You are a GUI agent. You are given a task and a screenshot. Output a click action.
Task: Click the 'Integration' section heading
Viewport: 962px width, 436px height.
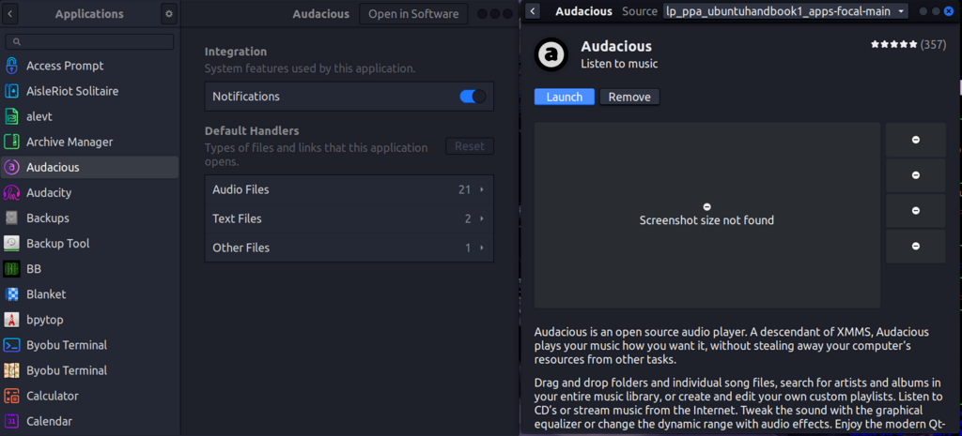(x=236, y=52)
